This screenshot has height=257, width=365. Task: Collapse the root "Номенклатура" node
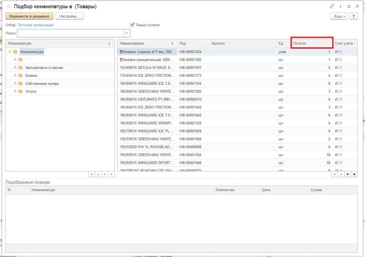(10, 52)
